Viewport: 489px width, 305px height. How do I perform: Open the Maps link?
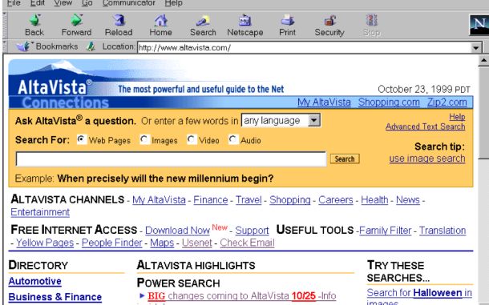(162, 243)
